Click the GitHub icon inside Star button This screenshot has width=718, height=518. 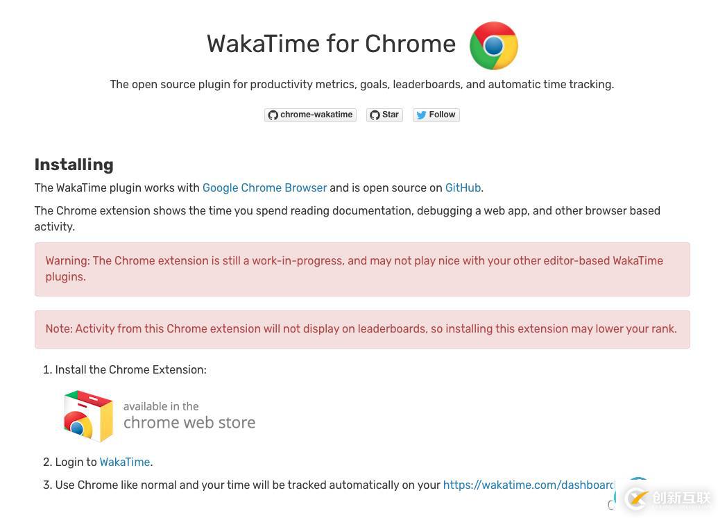click(x=375, y=115)
